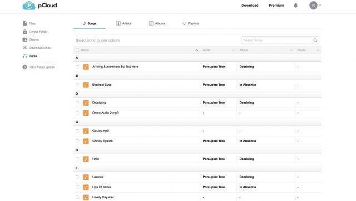Click music icon for Gravity Eyelids
This screenshot has height=201, width=356.
coord(86,141)
